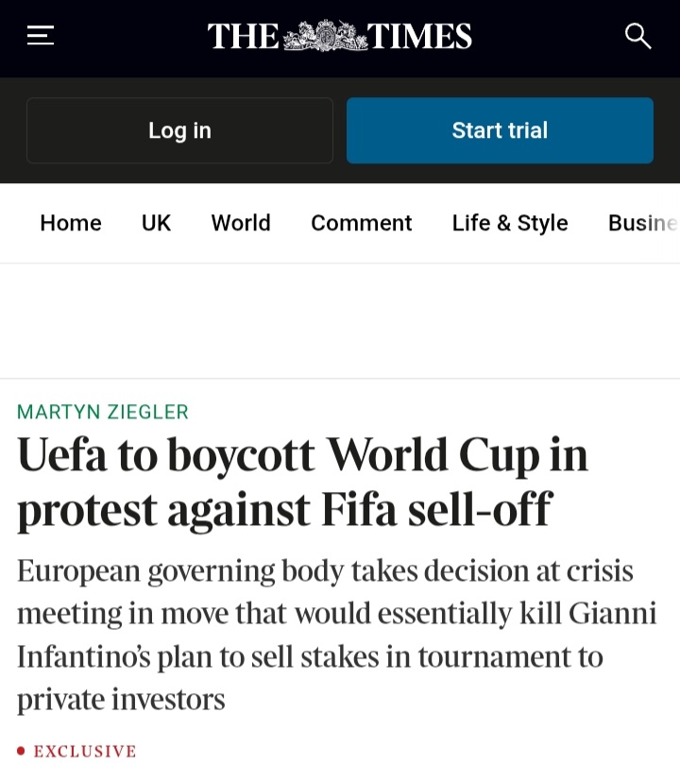Click the red bullet beside Exclusive
This screenshot has width=680, height=764.
(21, 751)
